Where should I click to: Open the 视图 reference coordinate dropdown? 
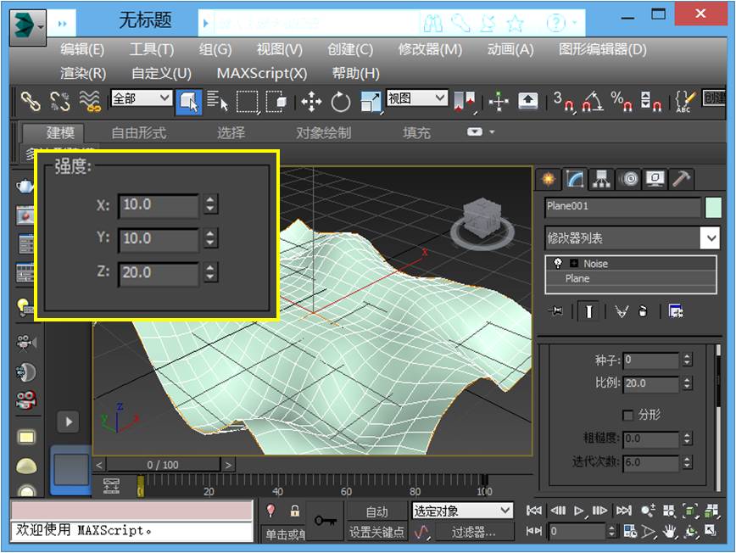(416, 98)
